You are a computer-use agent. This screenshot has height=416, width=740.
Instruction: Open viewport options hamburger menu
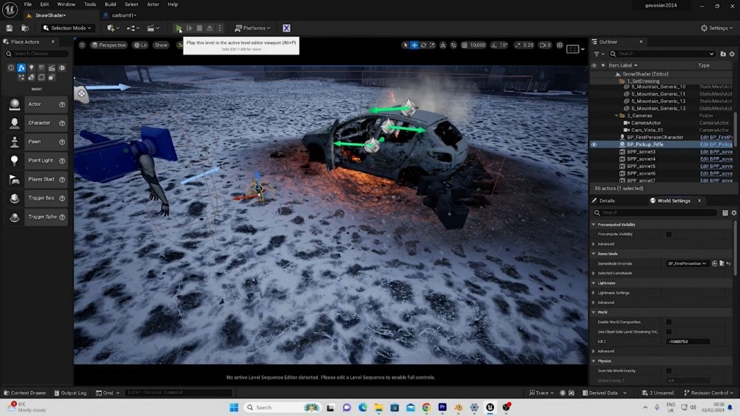pyautogui.click(x=81, y=45)
